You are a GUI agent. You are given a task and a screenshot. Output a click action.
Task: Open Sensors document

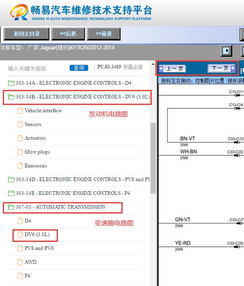(33, 124)
